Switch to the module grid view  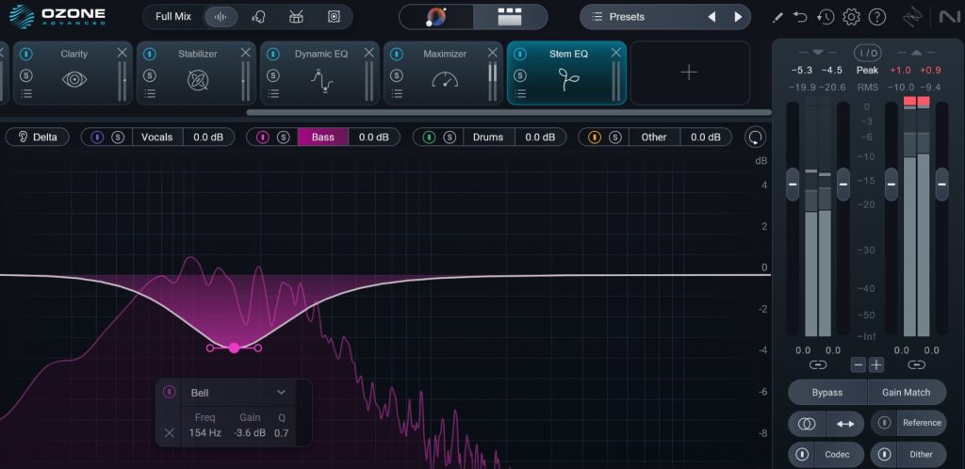tap(509, 17)
